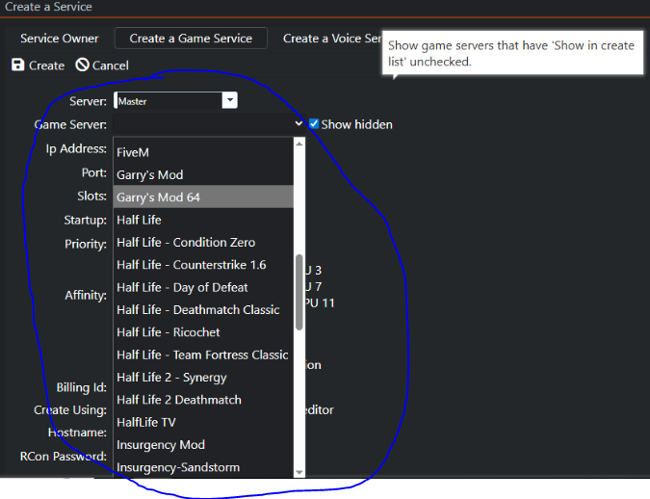Click the Create save icon
The height and width of the screenshot is (499, 650).
(18, 66)
